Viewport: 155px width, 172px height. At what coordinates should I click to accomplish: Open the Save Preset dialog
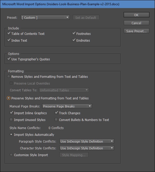pos(137,31)
